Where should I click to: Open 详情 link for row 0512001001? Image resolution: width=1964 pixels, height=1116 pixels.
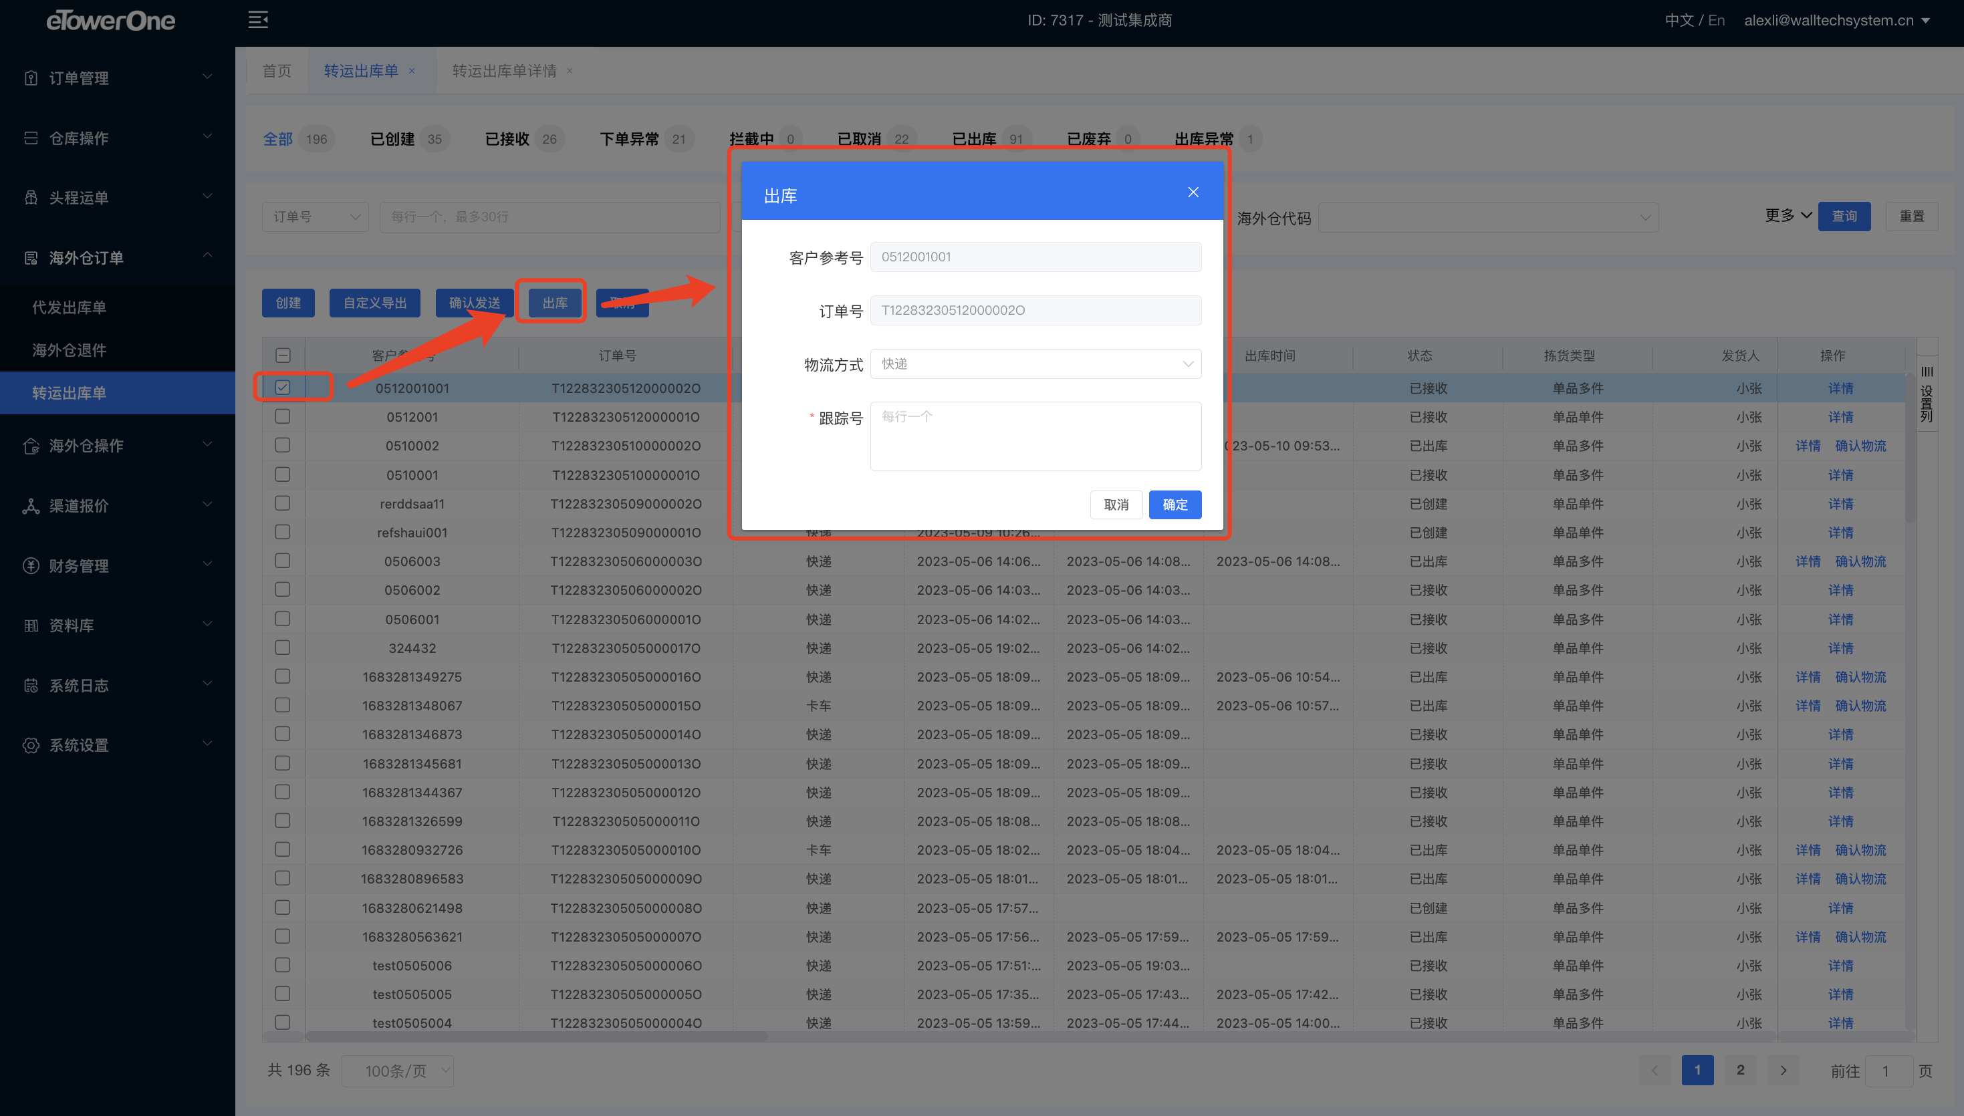coord(1840,389)
